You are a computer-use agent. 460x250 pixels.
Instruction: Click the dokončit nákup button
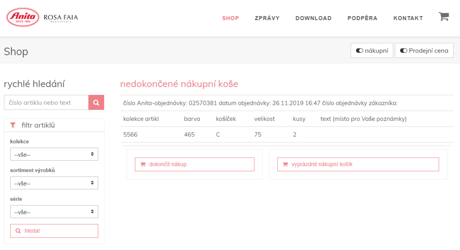point(194,164)
